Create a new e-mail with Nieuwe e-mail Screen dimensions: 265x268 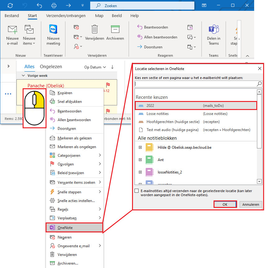coord(12,35)
